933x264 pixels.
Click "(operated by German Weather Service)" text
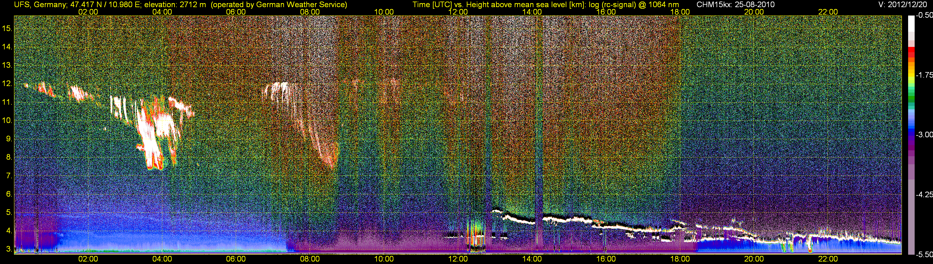(279, 4)
